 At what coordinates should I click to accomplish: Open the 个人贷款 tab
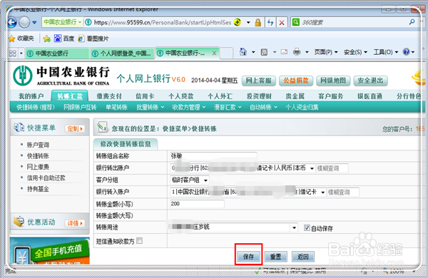(181, 96)
